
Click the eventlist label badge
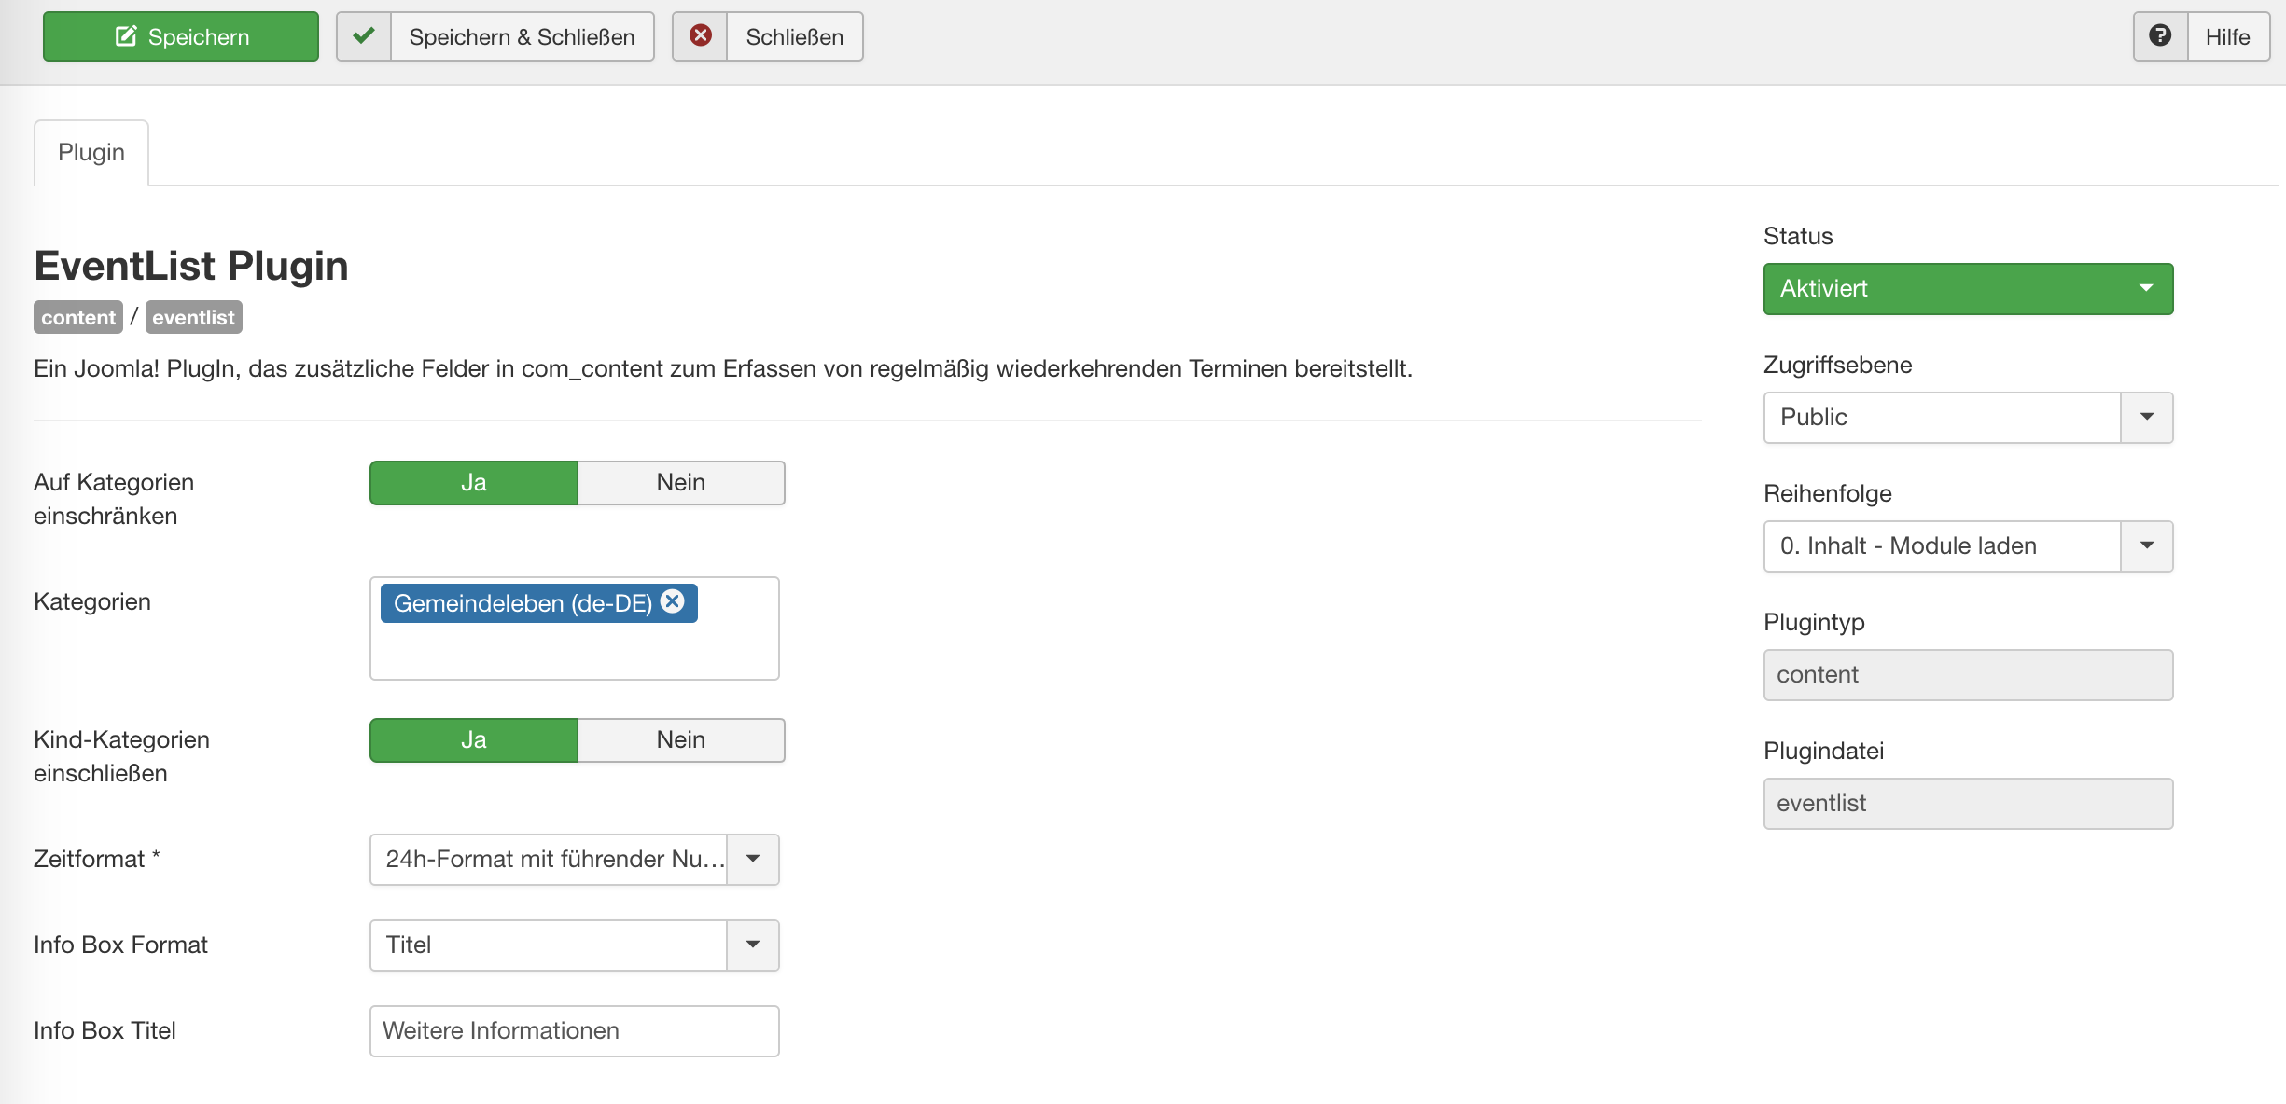194,317
